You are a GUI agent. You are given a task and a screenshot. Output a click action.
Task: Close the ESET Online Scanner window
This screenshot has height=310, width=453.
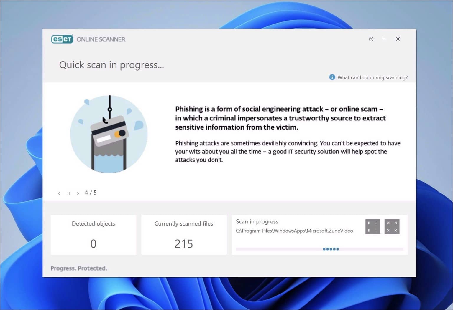click(398, 39)
